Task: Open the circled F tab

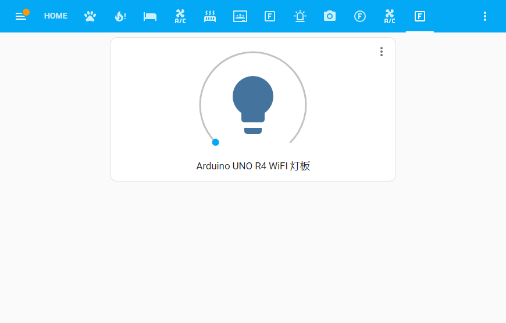Action: tap(360, 16)
